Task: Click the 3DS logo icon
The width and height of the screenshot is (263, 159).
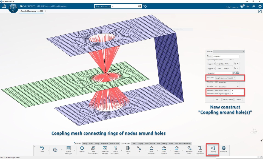Action: [4, 6]
